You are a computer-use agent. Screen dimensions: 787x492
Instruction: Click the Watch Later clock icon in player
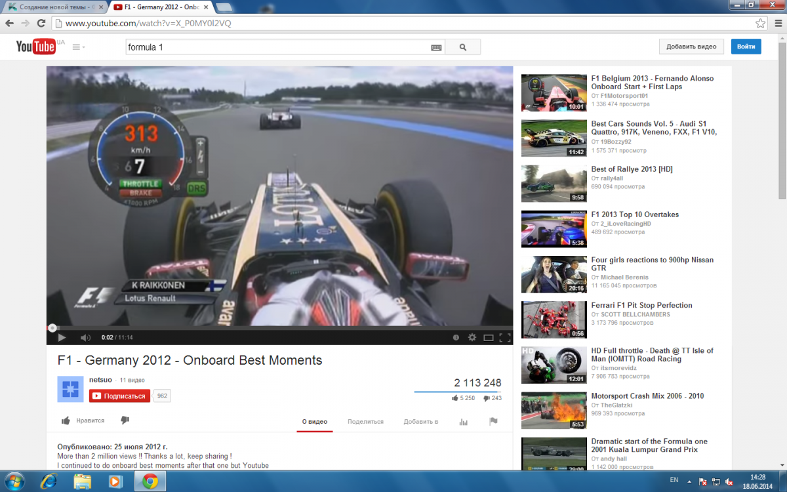(456, 337)
